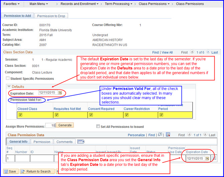Screen dimensions: 224x177
Task: Click the Return to Search icon
Action: pos(23,171)
